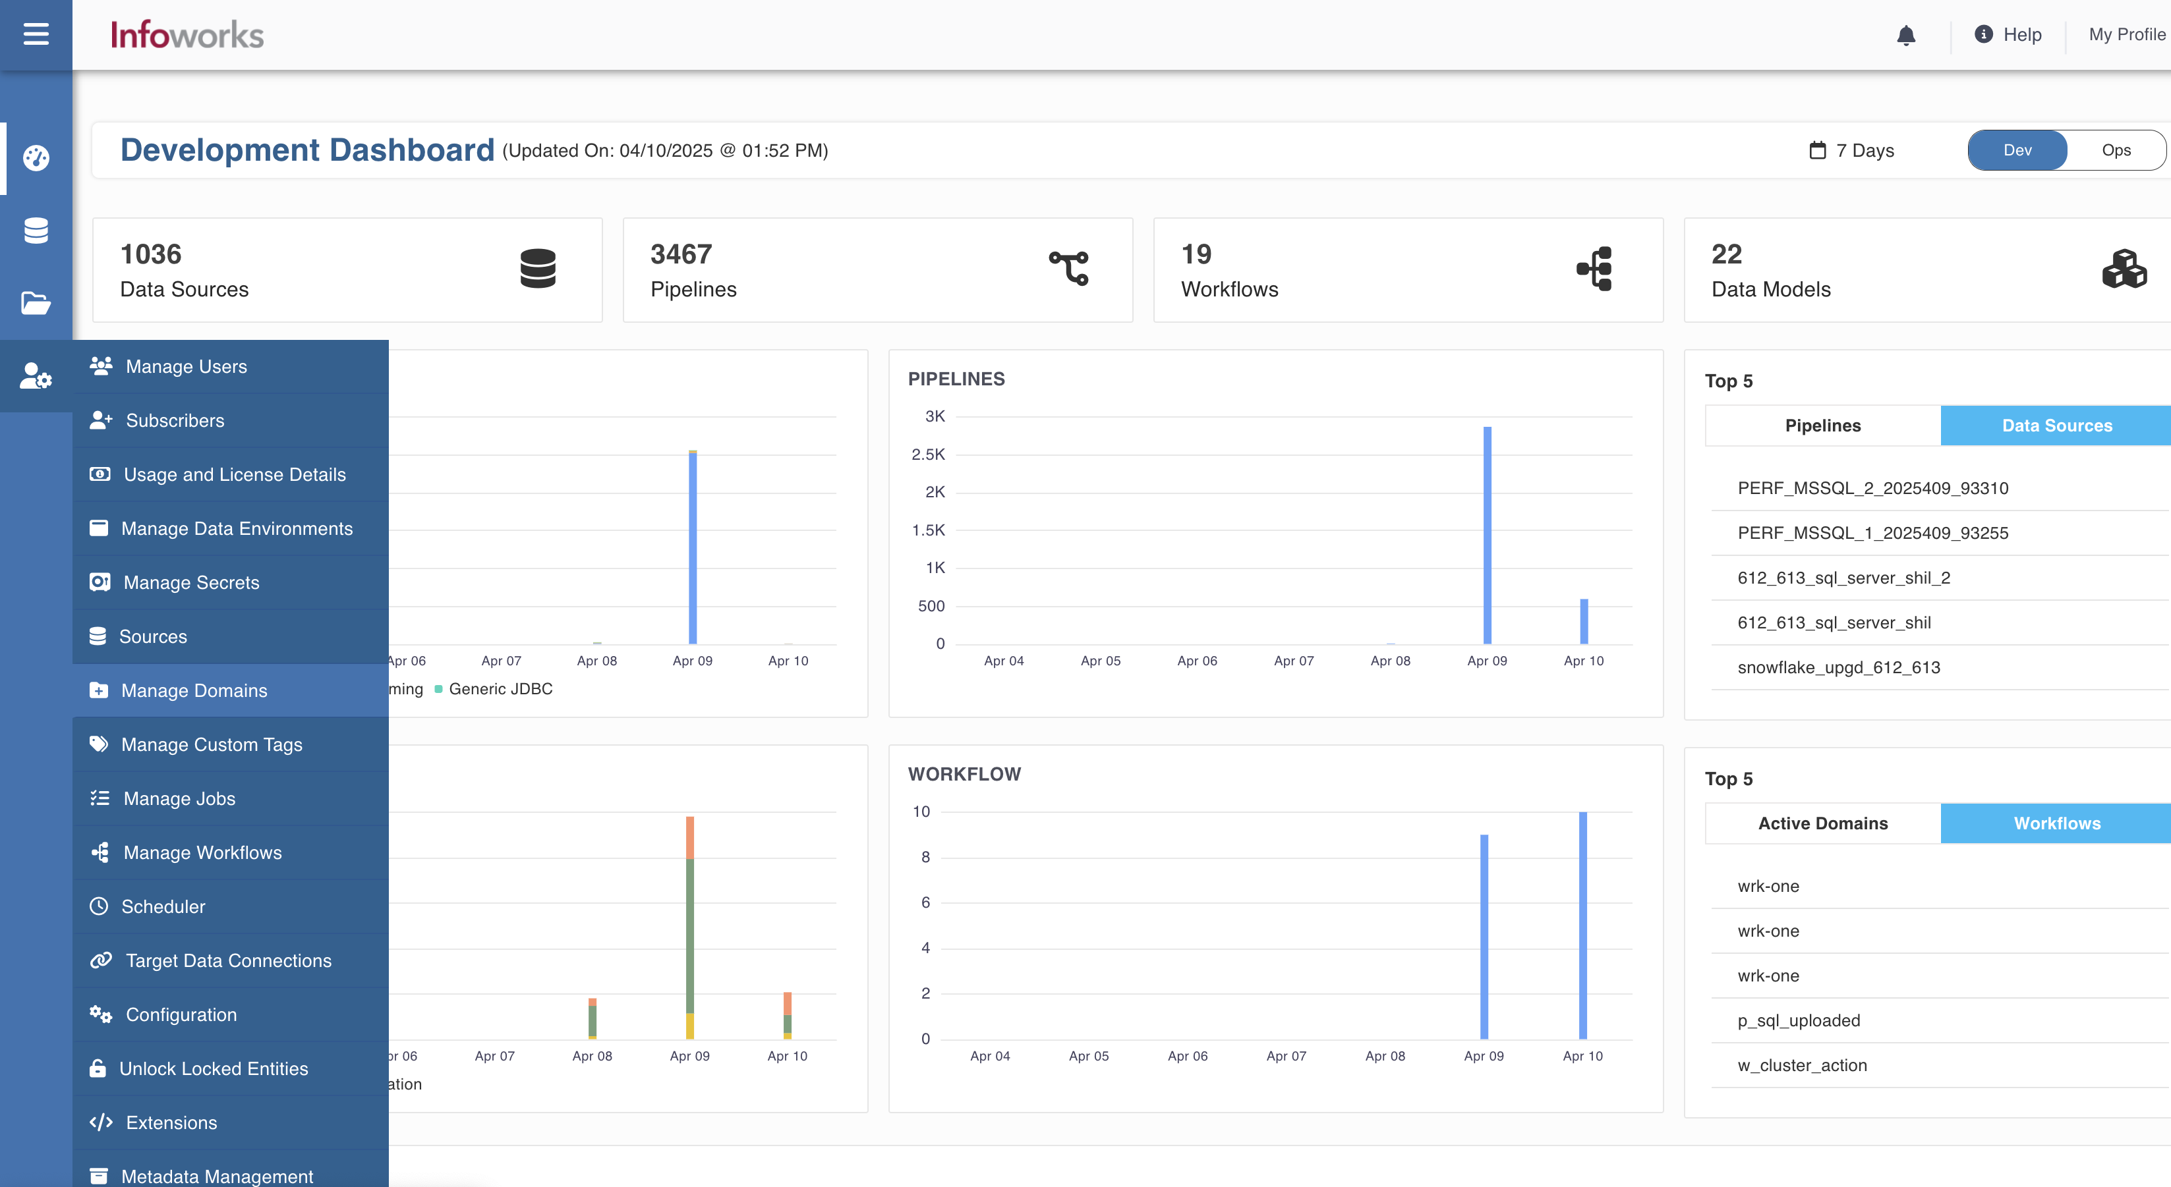This screenshot has width=2171, height=1187.
Task: Click the Subscribers user-plus icon
Action: pyautogui.click(x=101, y=420)
